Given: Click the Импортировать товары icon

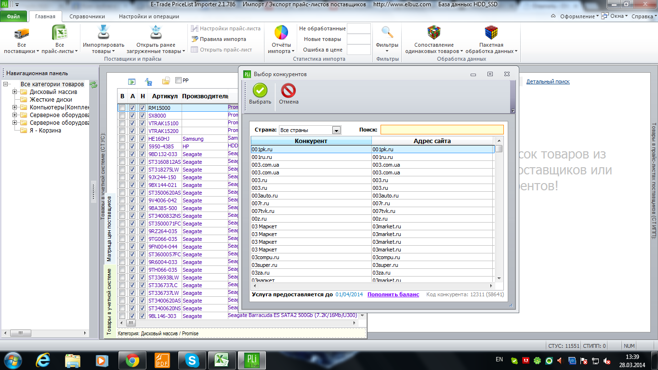Looking at the screenshot, I should tap(104, 33).
